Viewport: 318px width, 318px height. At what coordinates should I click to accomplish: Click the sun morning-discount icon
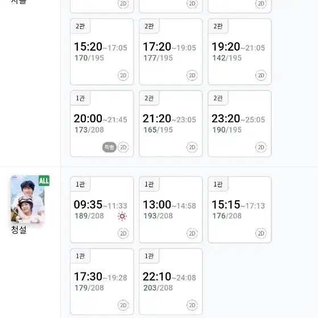(122, 216)
